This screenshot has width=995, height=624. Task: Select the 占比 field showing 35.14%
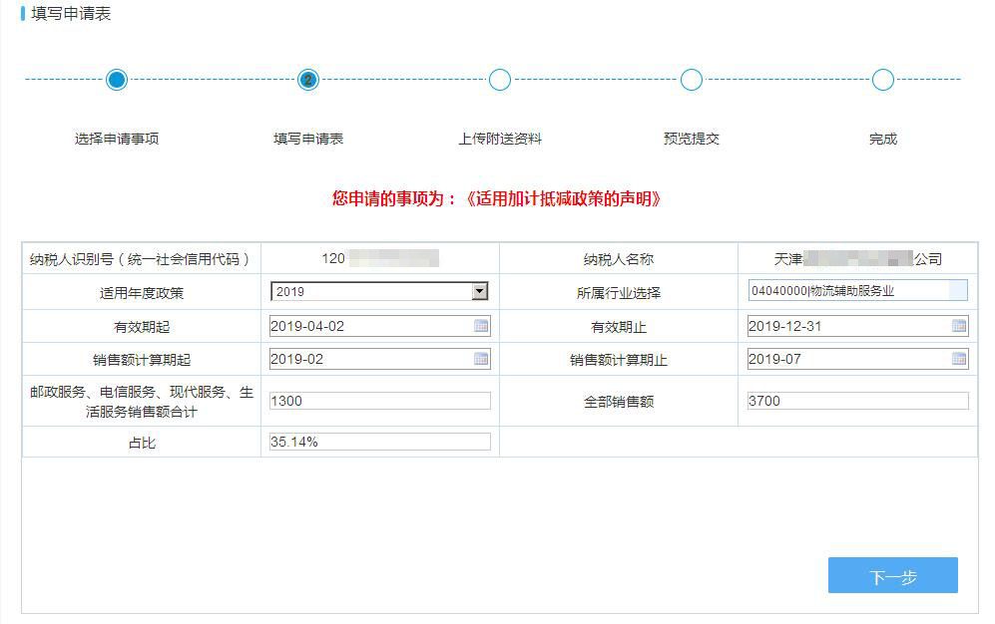tap(377, 440)
